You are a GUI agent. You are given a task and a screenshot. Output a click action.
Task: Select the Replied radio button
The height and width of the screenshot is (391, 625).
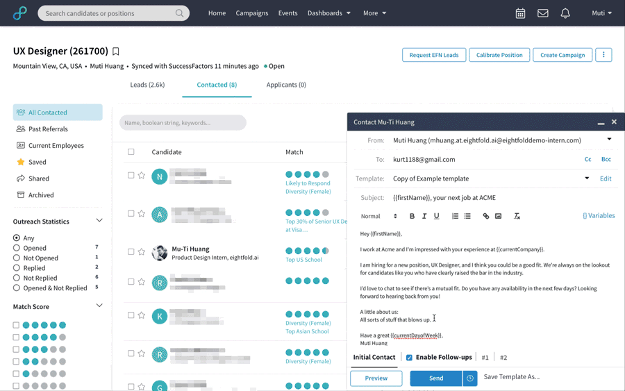point(17,267)
